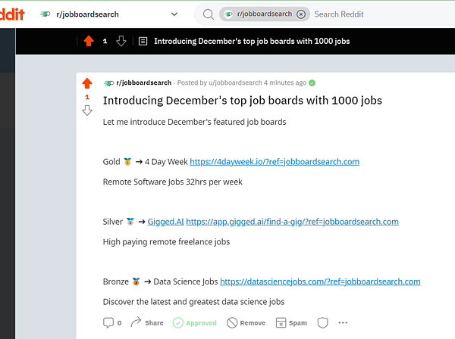Click the search magnifier icon
Viewport: 455px width, 339px height.
pyautogui.click(x=209, y=14)
